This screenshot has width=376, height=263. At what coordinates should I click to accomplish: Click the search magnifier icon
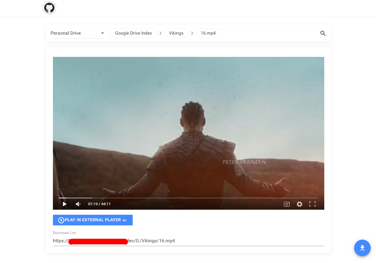pyautogui.click(x=323, y=33)
